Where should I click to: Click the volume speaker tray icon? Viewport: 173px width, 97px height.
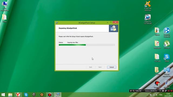[x=157, y=95]
